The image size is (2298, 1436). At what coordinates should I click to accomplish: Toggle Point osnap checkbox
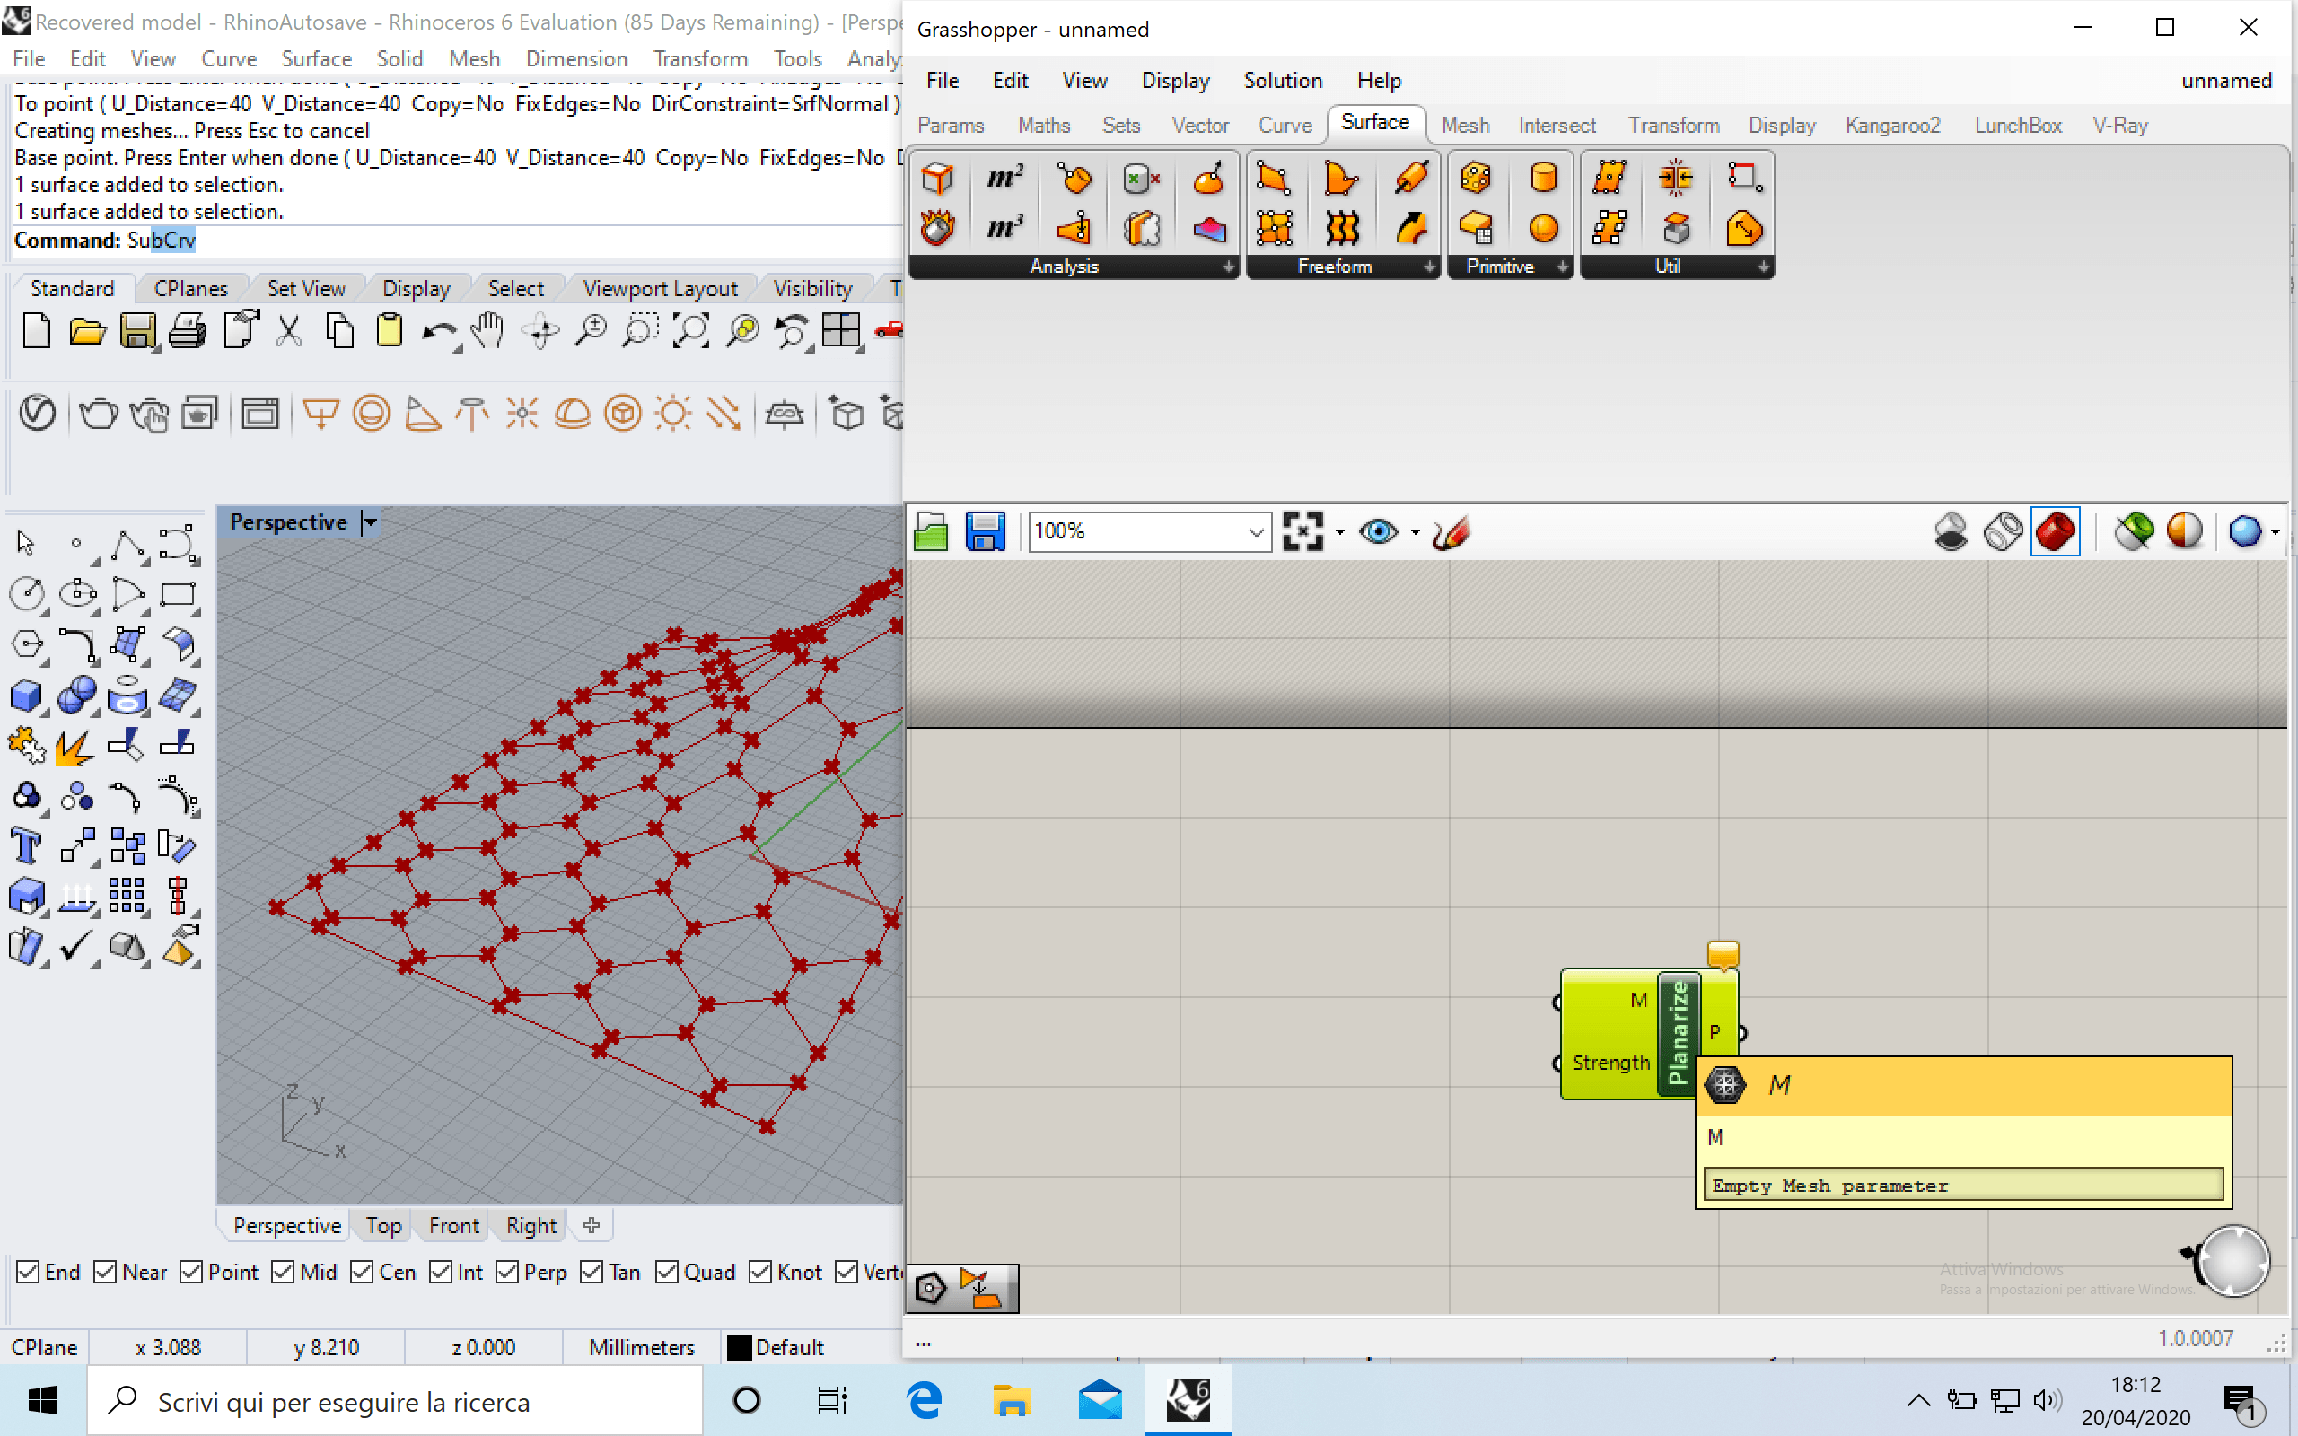point(191,1272)
